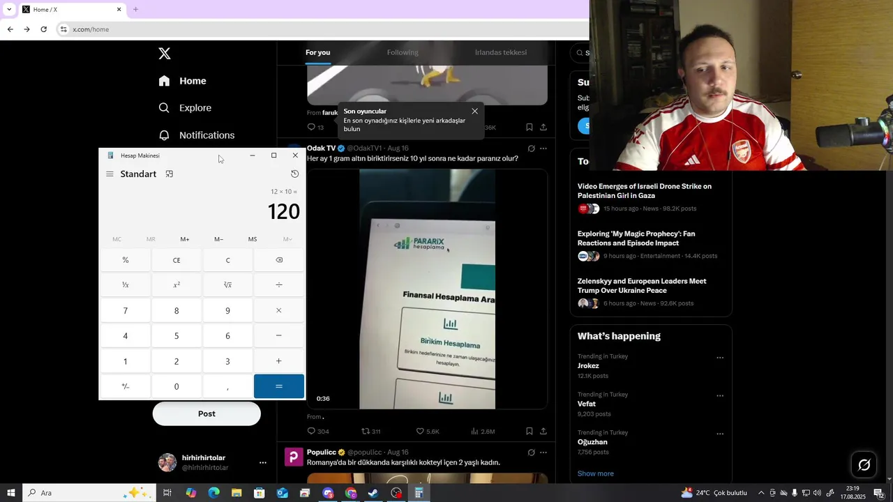Click the X Post button
The height and width of the screenshot is (502, 893).
pos(207,413)
